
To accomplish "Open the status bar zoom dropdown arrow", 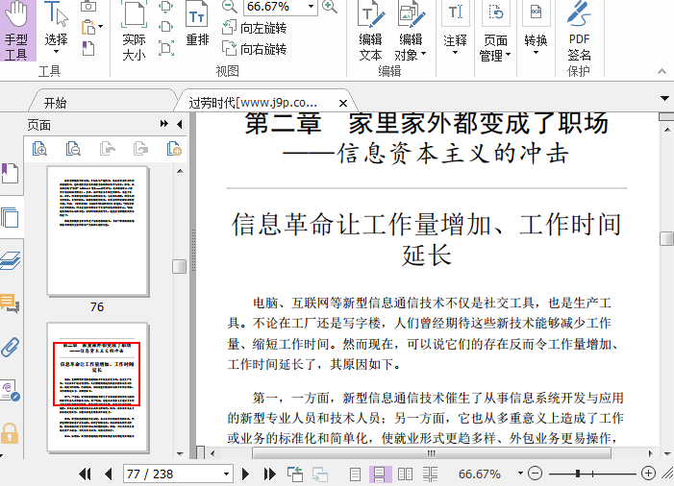I will pos(520,474).
